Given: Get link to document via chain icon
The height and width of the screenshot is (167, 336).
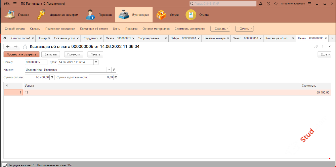Looking at the screenshot, I should tap(316, 46).
